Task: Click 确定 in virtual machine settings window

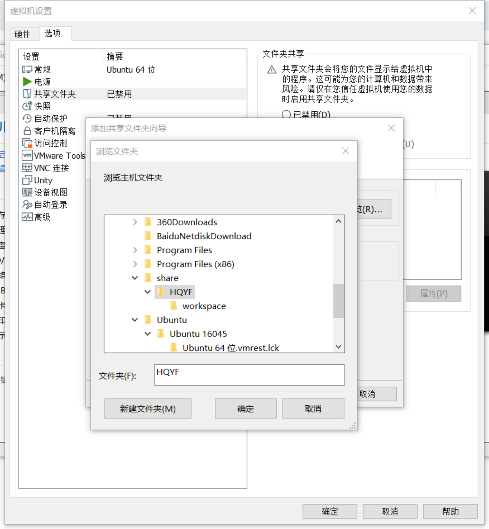Action: coord(330,511)
